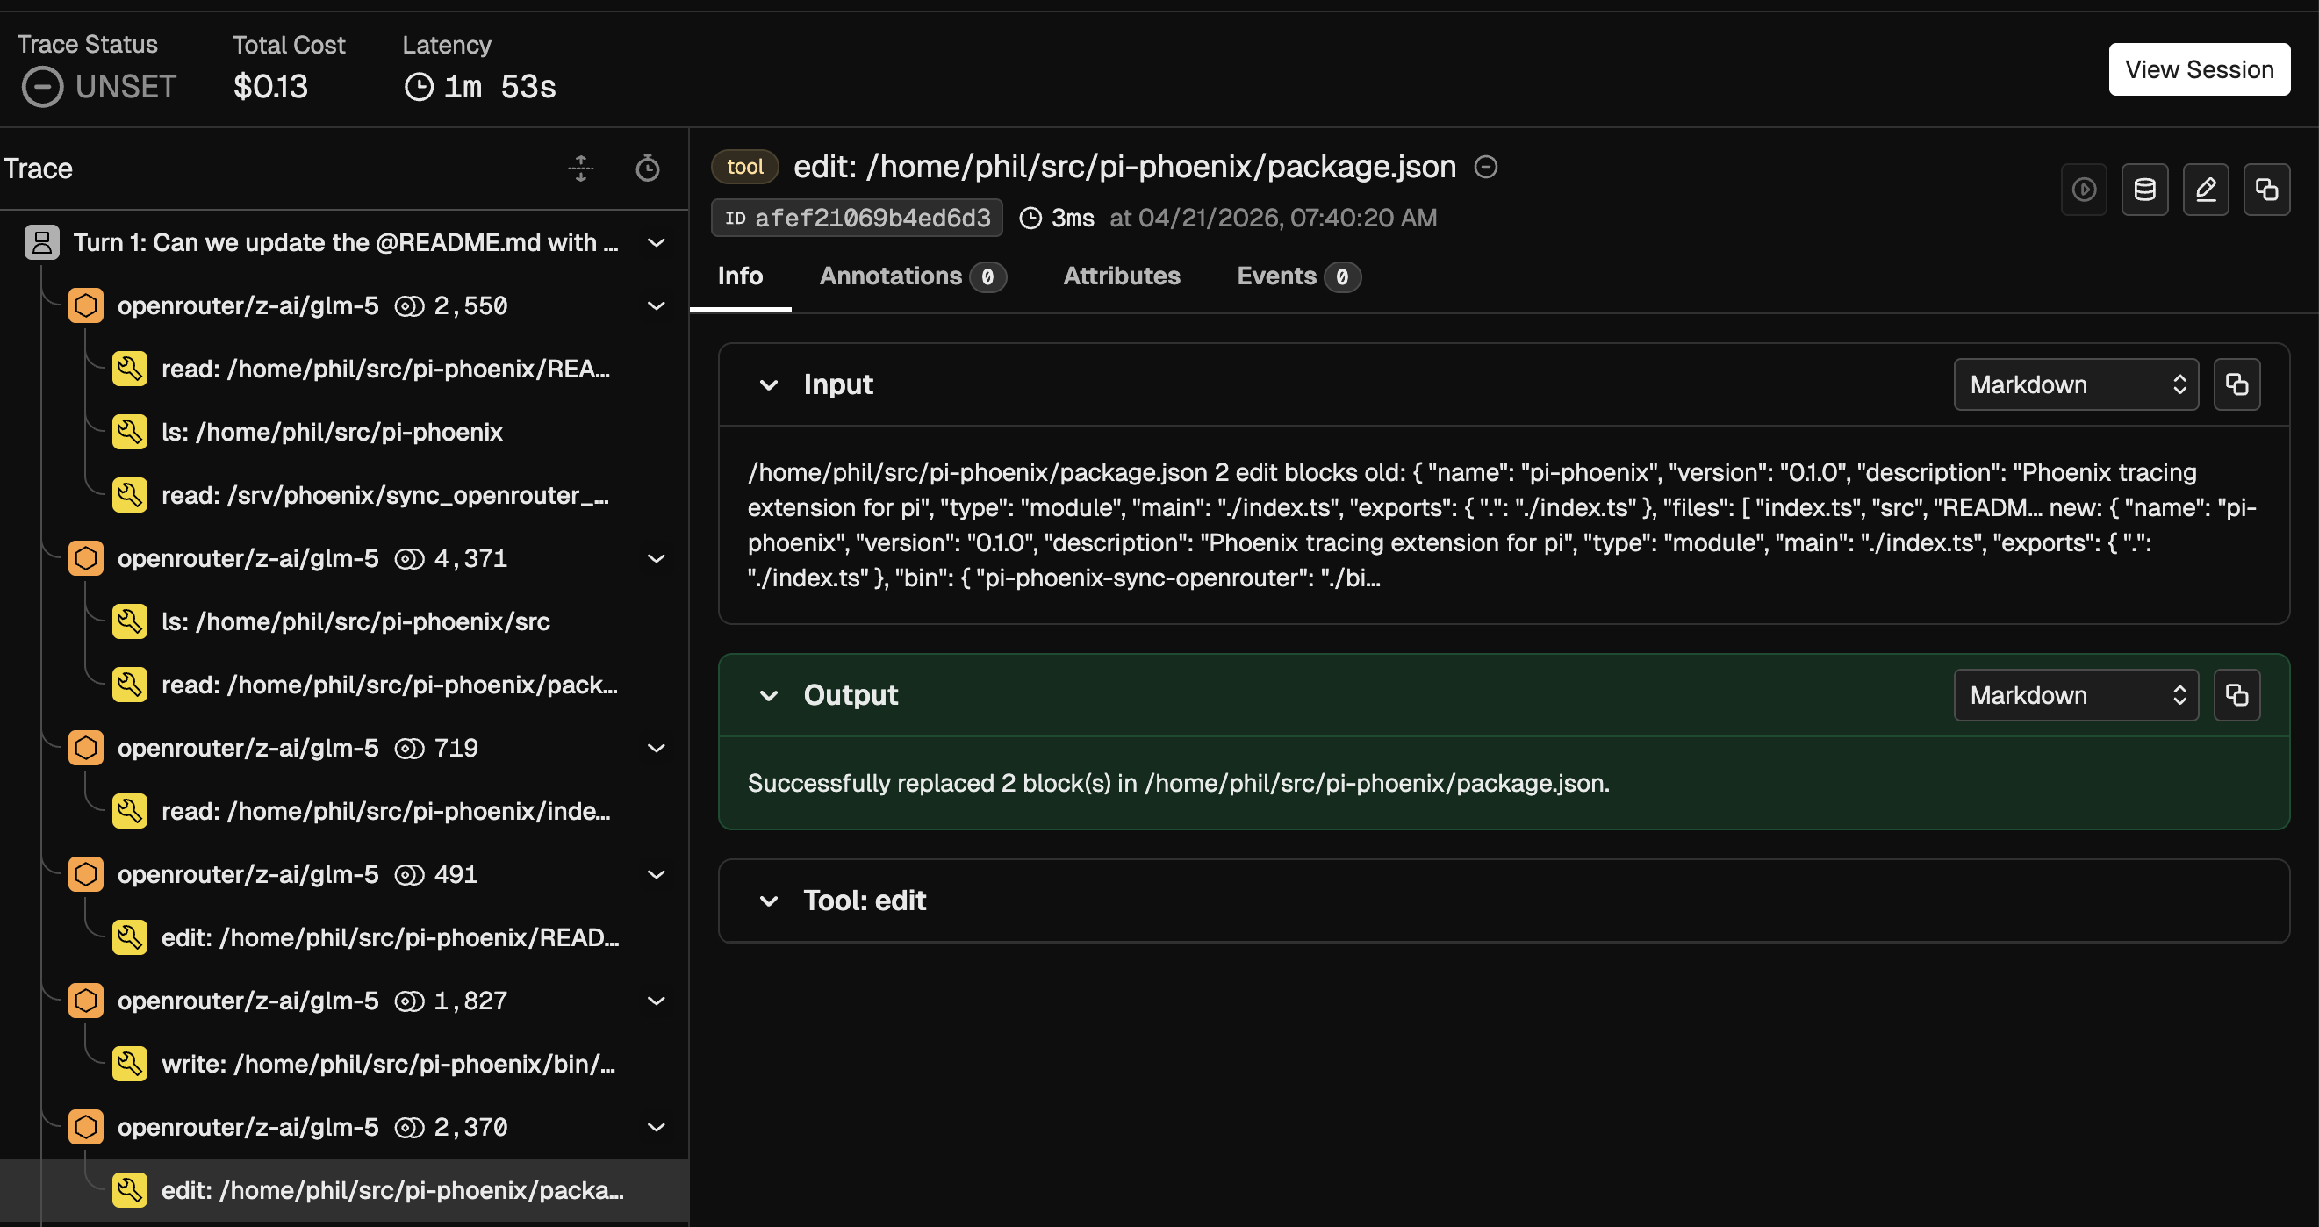Collapse the Output section

point(768,696)
